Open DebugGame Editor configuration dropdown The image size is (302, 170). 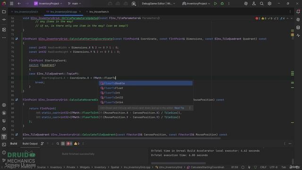(159, 3)
